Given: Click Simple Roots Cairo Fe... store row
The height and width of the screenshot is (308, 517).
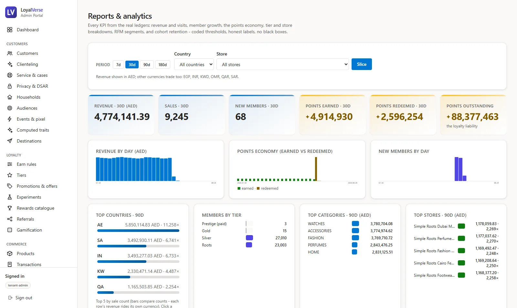Looking at the screenshot, I should pos(456,263).
